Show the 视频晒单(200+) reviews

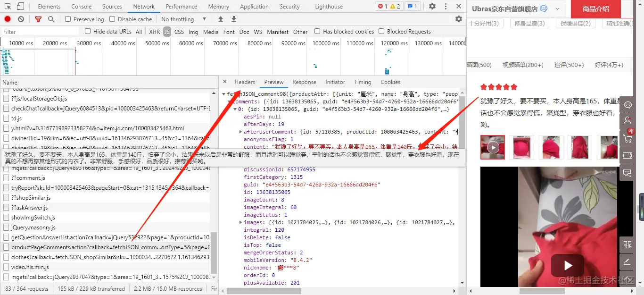click(x=523, y=65)
